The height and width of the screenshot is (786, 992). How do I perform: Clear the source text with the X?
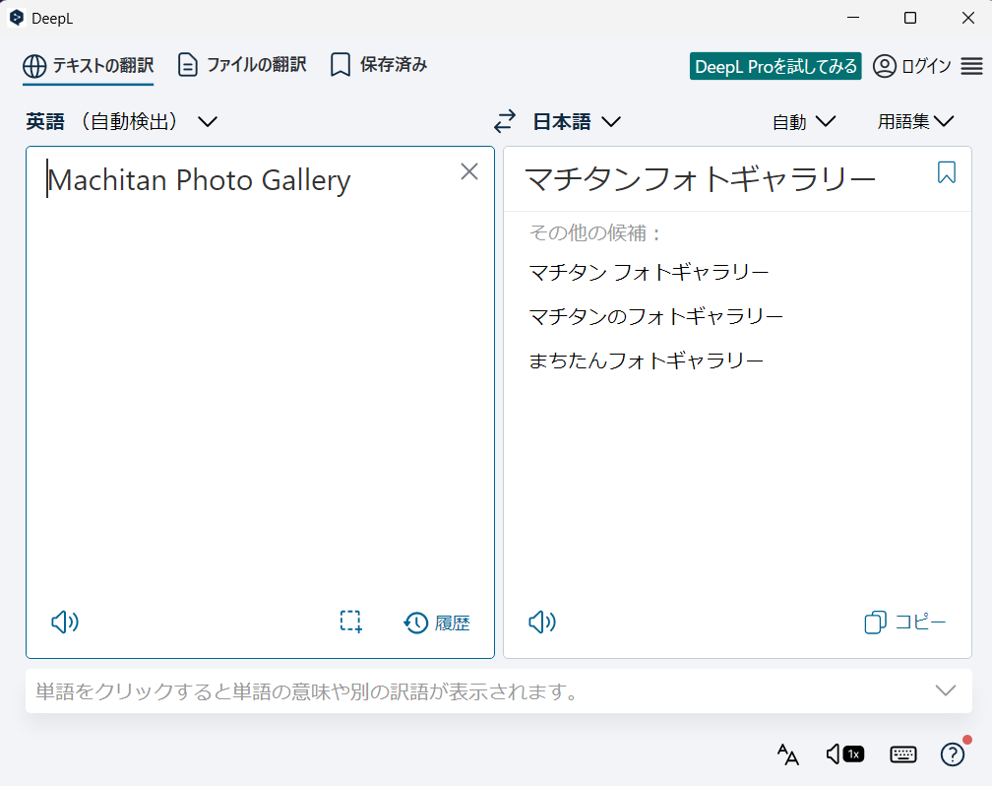[x=469, y=171]
